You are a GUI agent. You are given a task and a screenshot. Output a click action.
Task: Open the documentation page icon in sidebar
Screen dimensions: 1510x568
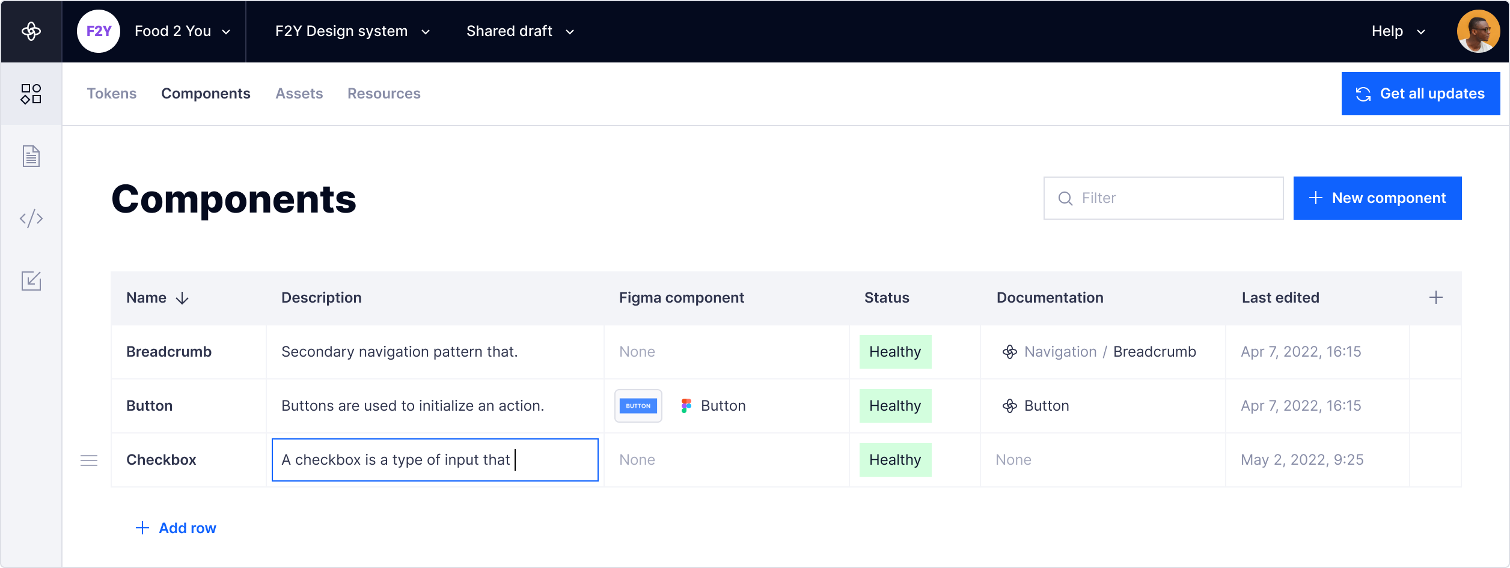pos(31,156)
